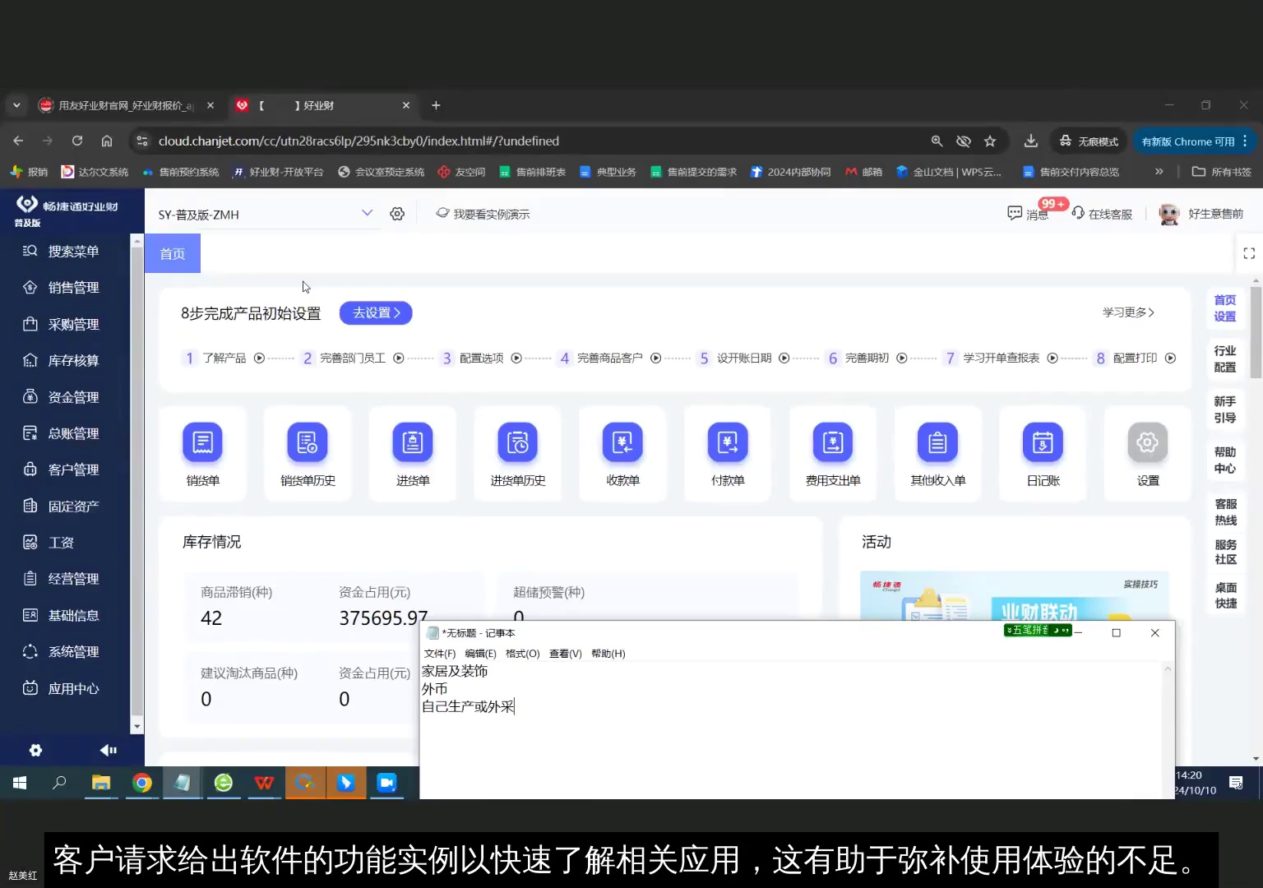The image size is (1263, 888).
Task: Show more bookmarks with the chevron
Action: tap(1159, 172)
